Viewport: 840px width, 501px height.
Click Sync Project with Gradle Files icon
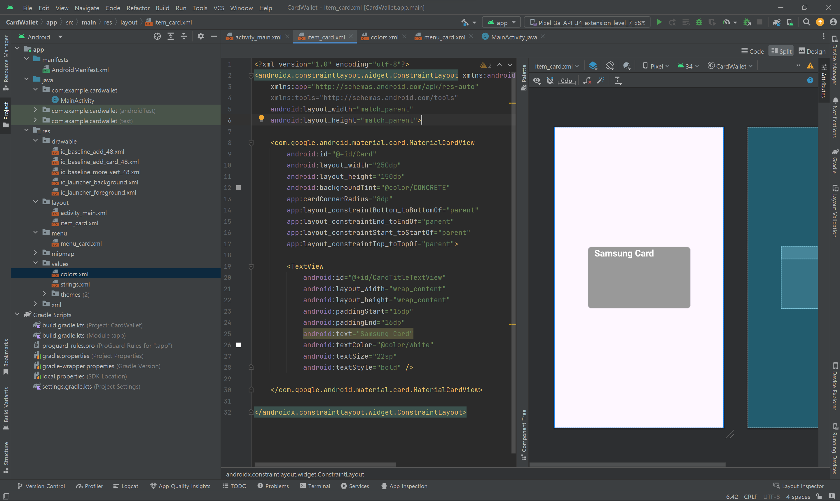777,22
